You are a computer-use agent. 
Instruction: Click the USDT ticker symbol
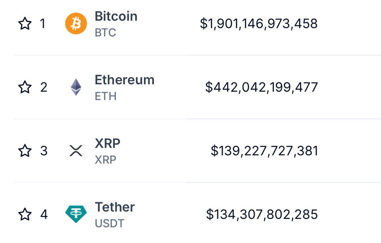[110, 223]
